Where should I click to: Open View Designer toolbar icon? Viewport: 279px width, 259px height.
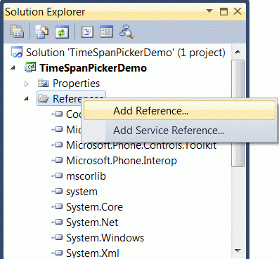click(x=106, y=32)
